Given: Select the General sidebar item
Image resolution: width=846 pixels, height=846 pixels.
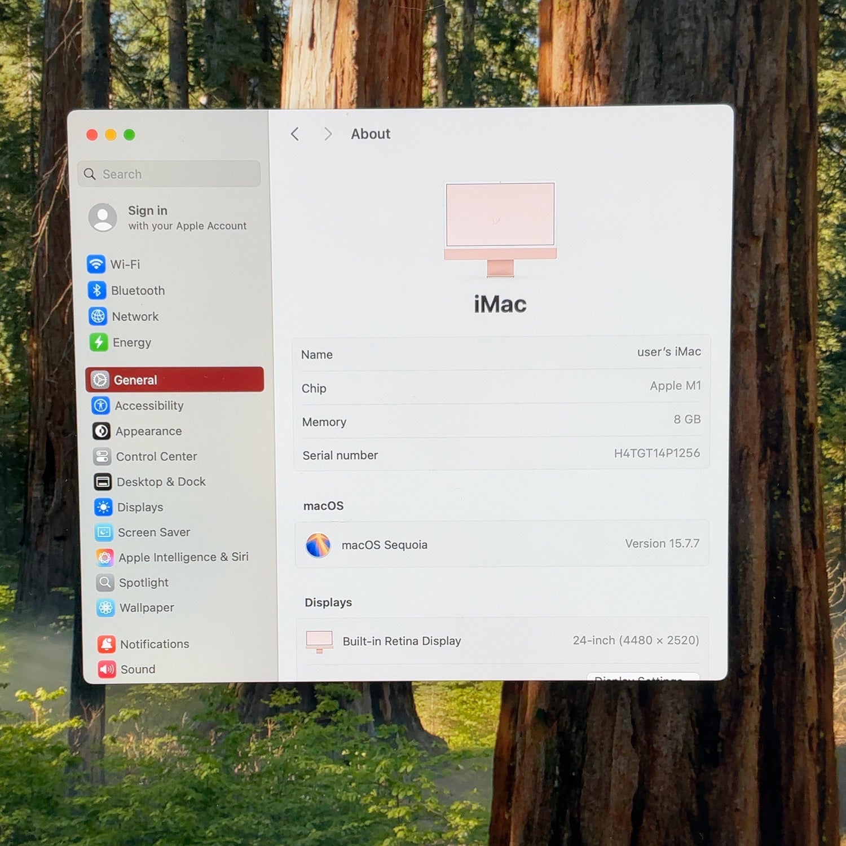Looking at the screenshot, I should tap(175, 380).
